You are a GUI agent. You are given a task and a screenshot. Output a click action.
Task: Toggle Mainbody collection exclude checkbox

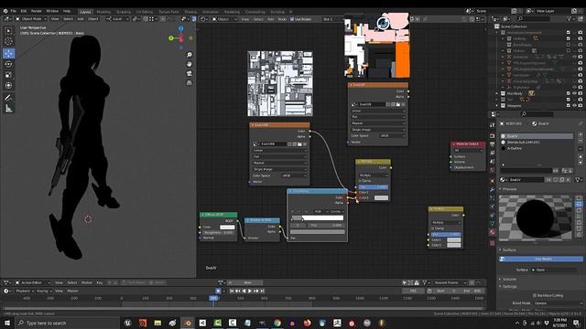coord(569,93)
